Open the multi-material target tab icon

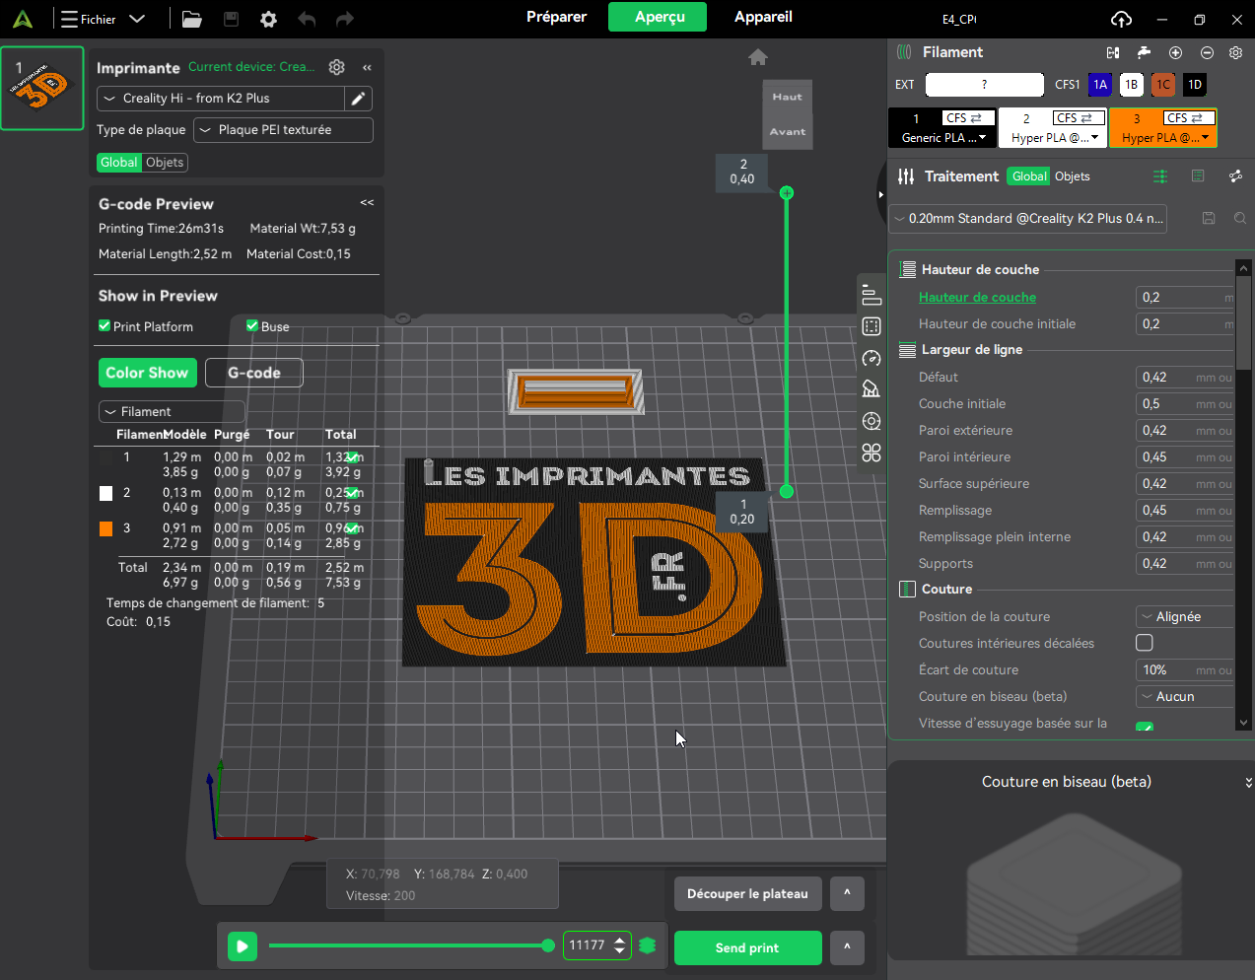872,421
